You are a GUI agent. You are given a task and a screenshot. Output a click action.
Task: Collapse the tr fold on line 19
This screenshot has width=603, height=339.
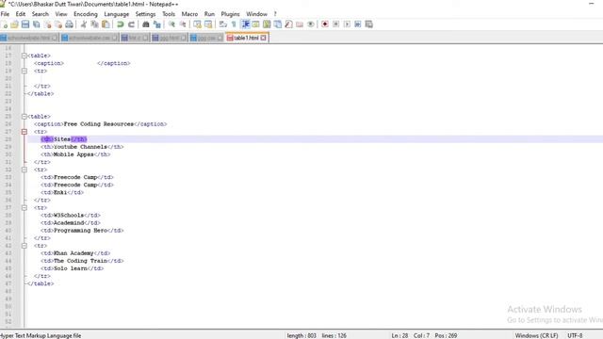coord(24,72)
